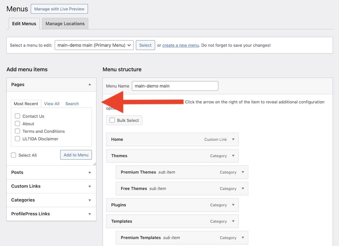Open Manage with Live Preview
This screenshot has height=246, width=339.
pos(59,9)
